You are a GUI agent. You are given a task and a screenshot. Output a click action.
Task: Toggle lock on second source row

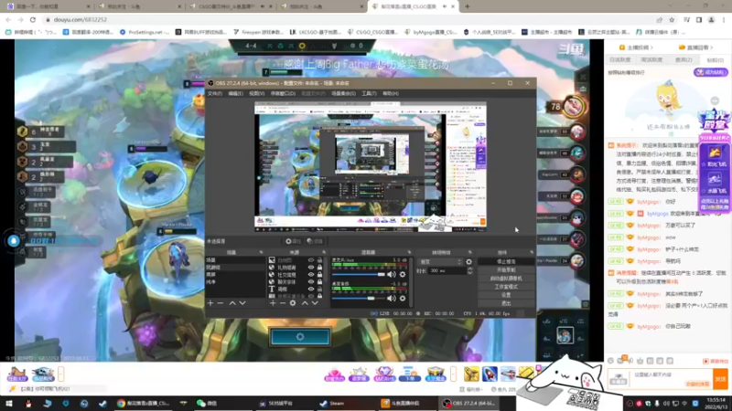[x=319, y=268]
